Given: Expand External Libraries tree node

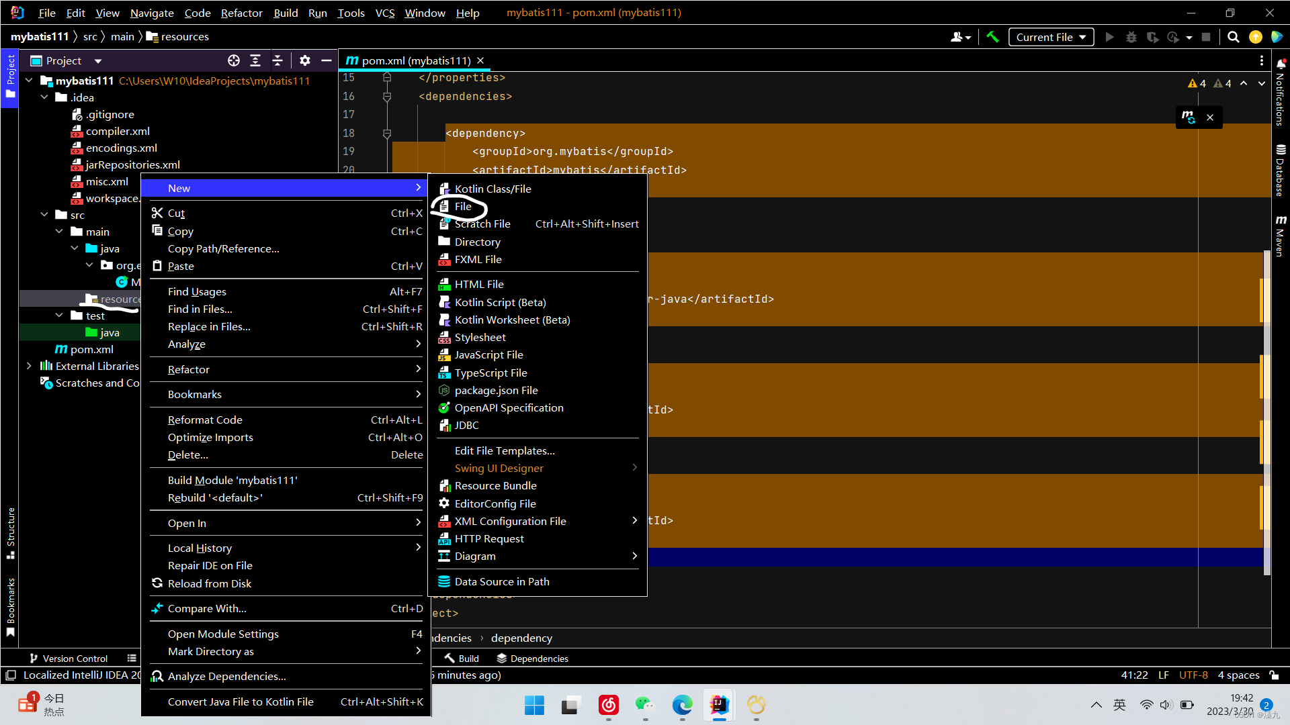Looking at the screenshot, I should 29,366.
